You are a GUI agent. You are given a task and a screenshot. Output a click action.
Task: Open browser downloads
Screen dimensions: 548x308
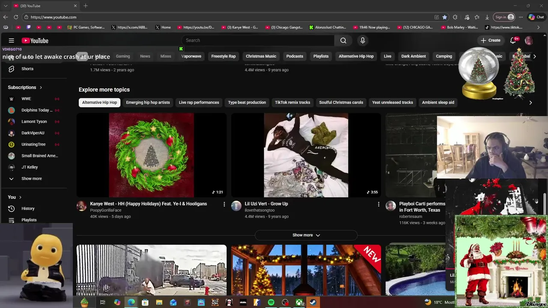[x=487, y=17]
